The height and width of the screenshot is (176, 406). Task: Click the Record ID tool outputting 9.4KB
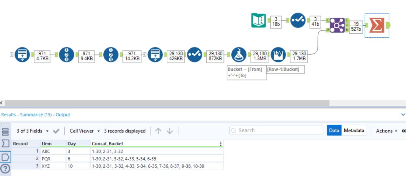(x=67, y=55)
